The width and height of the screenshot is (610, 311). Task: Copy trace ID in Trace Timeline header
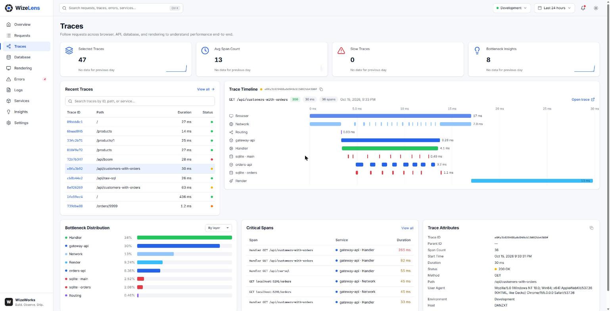(x=321, y=89)
